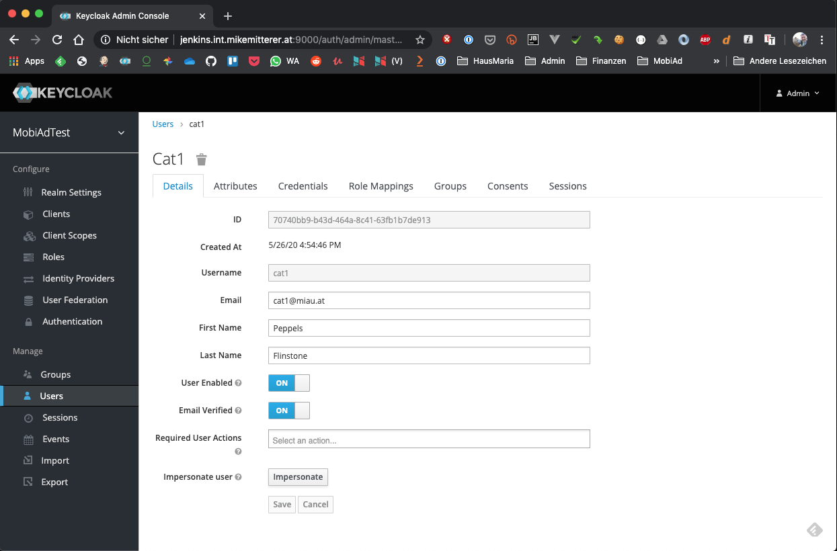The image size is (837, 551).
Task: Click the Keycloak logo
Action: [63, 93]
